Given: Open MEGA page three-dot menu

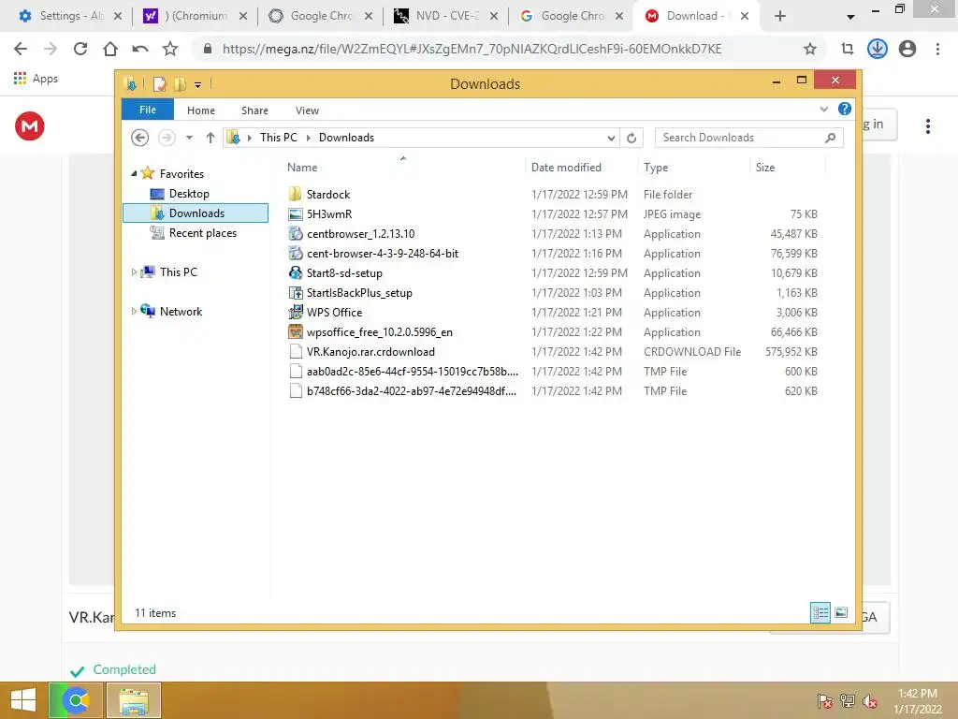Looking at the screenshot, I should [927, 126].
